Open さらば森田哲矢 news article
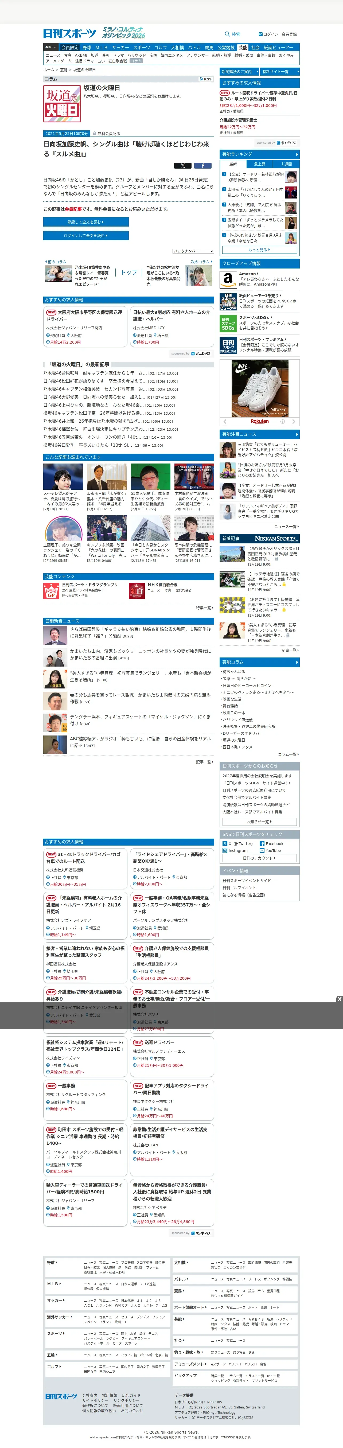 pyautogui.click(x=141, y=632)
